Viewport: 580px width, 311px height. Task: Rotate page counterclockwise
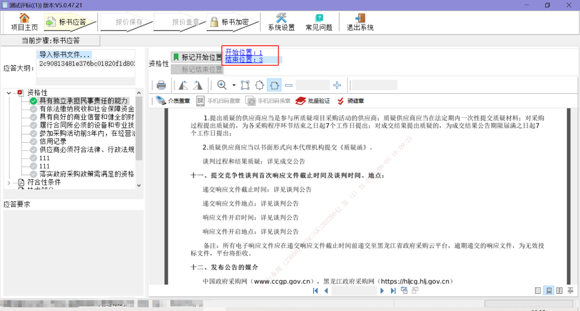pos(183,85)
